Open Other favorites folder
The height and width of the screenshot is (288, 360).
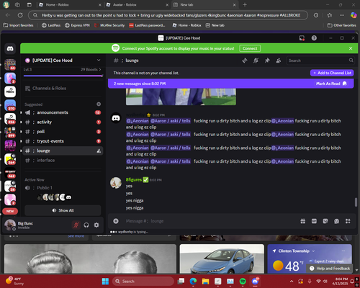click(342, 25)
